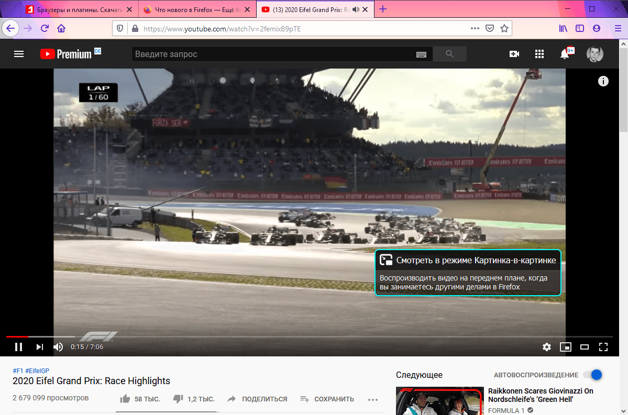Open the Firefox Account icon
Image resolution: width=628 pixels, height=415 pixels.
[597, 28]
